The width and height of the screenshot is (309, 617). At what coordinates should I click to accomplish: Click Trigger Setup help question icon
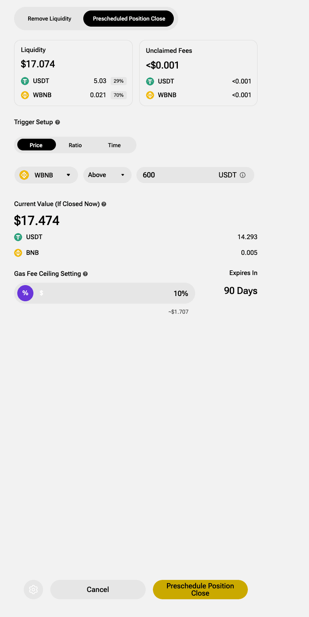[58, 122]
